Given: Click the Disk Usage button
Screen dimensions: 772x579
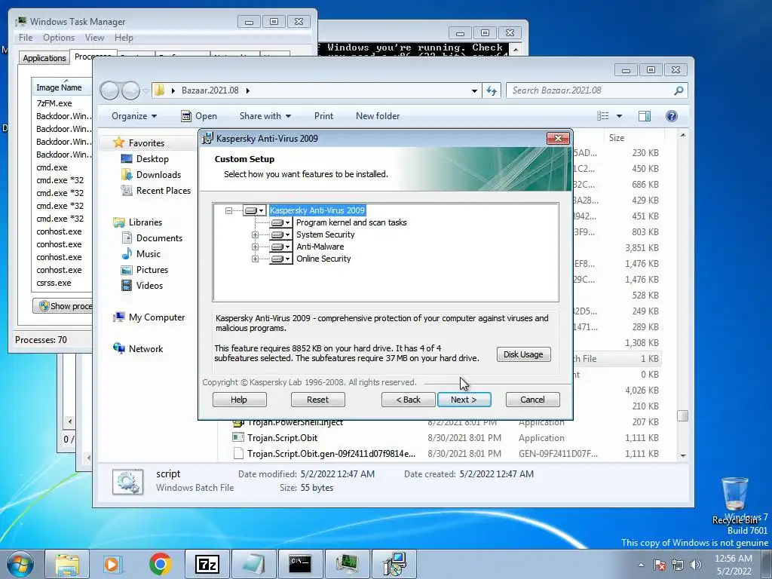Looking at the screenshot, I should pyautogui.click(x=523, y=354).
